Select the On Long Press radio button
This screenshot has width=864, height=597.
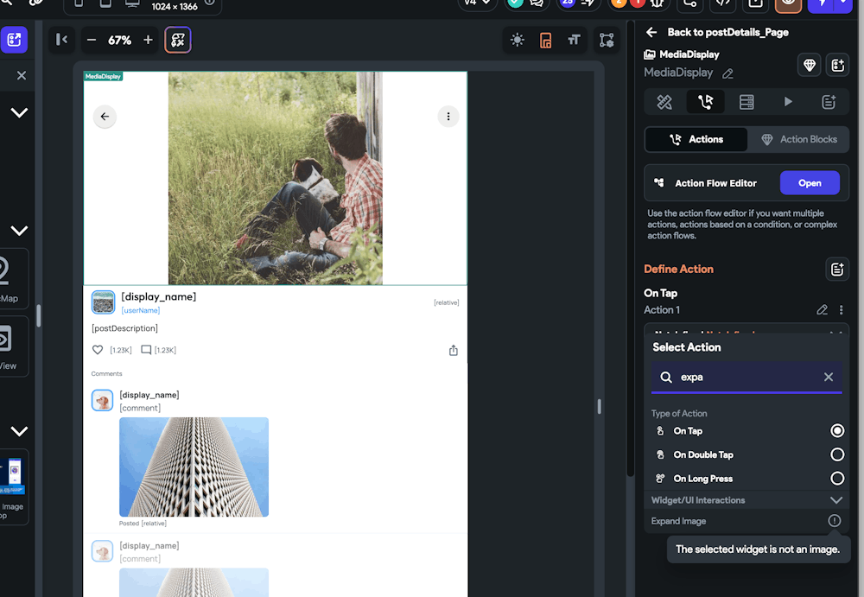(x=836, y=478)
